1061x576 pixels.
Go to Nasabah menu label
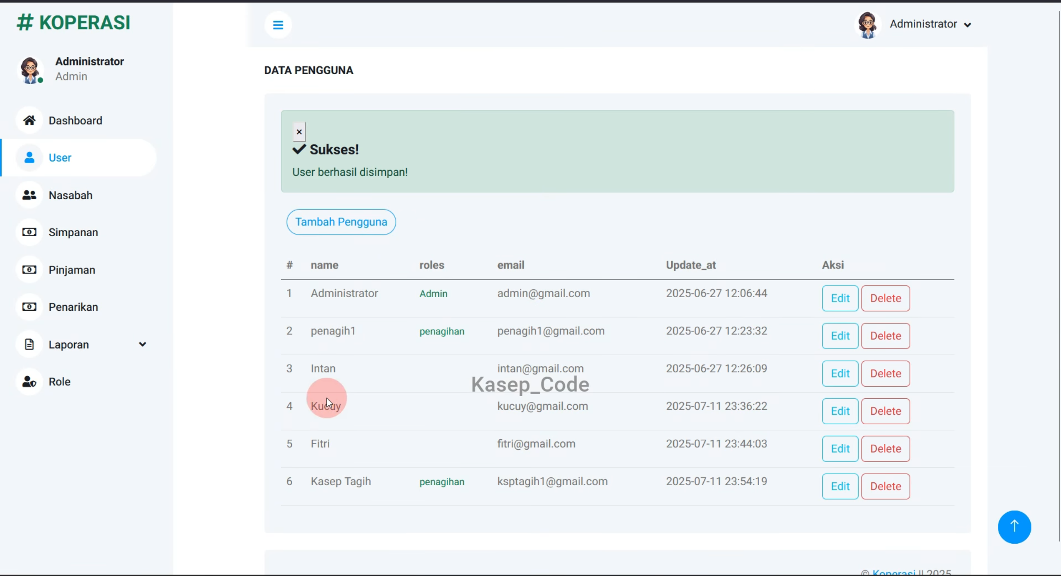70,195
